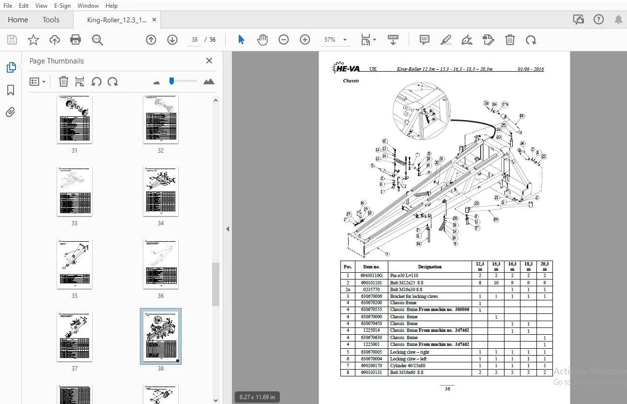The image size is (627, 404).
Task: Select page 34 thumbnail
Action: [161, 191]
